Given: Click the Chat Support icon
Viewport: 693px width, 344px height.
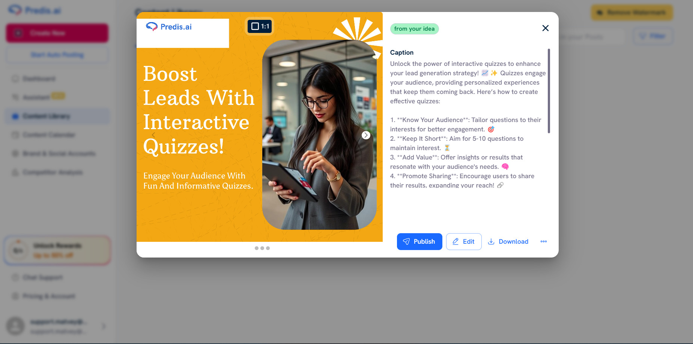Looking at the screenshot, I should (15, 277).
